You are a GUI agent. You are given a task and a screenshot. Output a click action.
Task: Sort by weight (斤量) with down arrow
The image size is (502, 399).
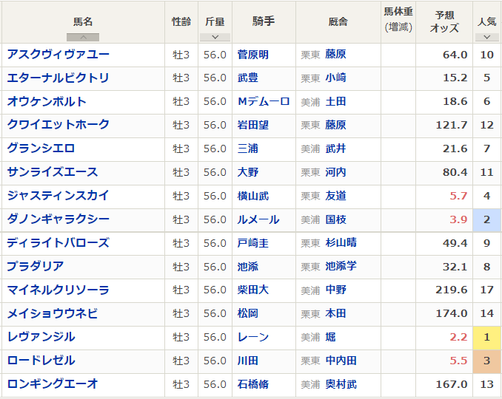click(215, 38)
